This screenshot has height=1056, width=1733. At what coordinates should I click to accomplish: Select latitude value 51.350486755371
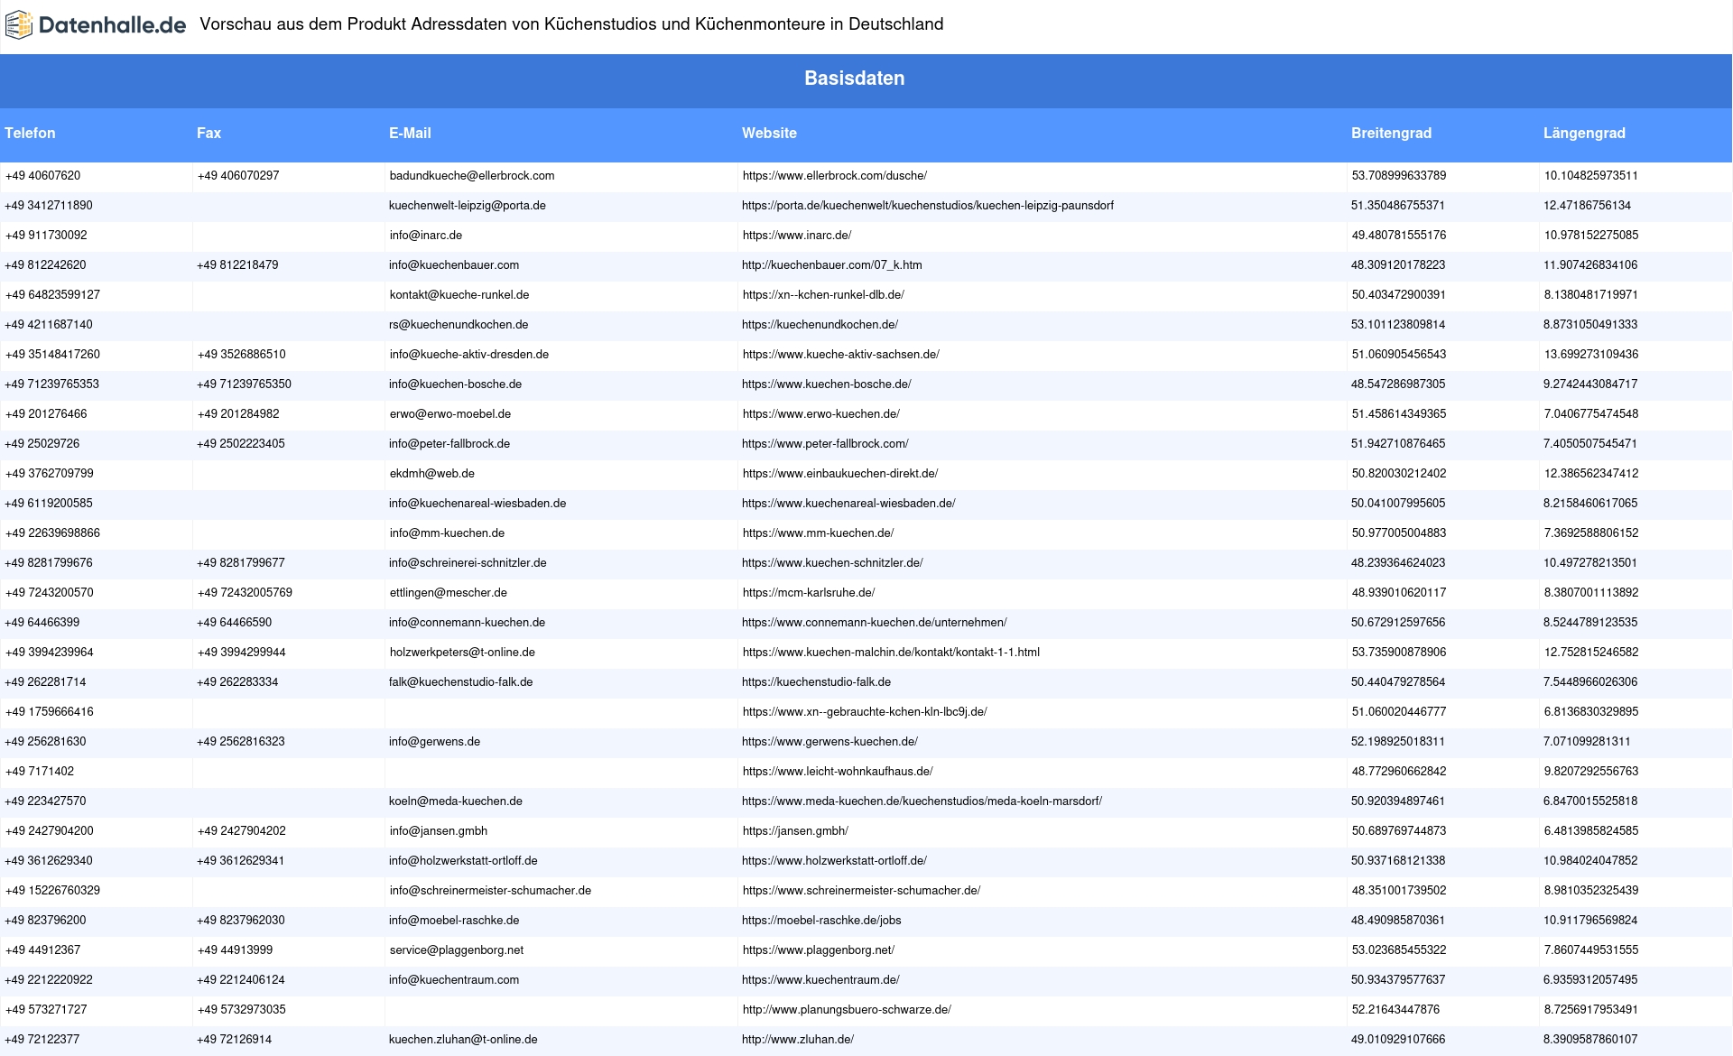tap(1398, 206)
